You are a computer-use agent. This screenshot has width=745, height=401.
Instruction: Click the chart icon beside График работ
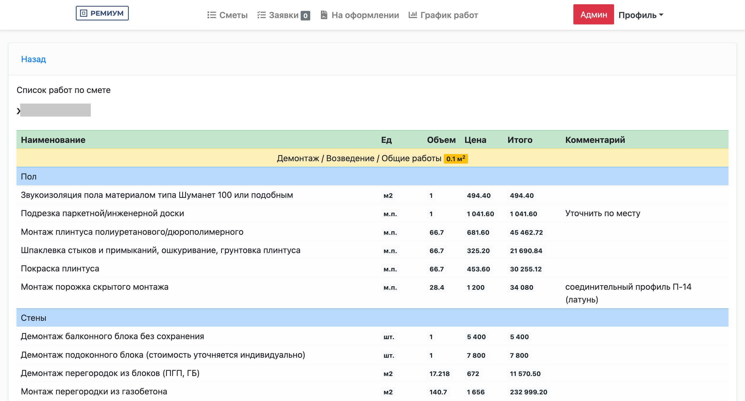[x=413, y=14]
